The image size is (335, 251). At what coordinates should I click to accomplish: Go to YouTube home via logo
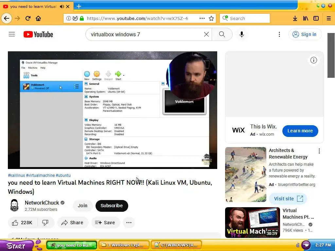click(x=38, y=34)
